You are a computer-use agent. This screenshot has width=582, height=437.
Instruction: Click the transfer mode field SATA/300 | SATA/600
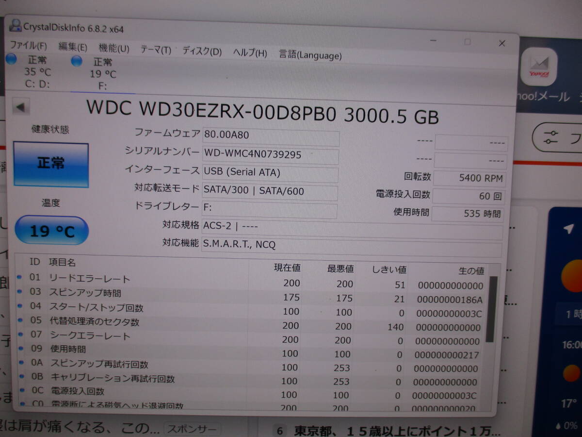point(270,192)
